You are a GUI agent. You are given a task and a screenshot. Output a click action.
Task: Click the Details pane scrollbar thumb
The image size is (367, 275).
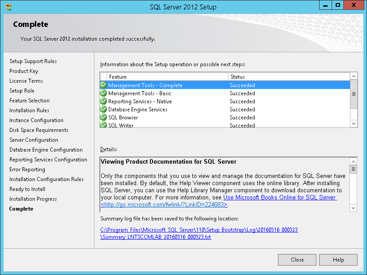(353, 169)
